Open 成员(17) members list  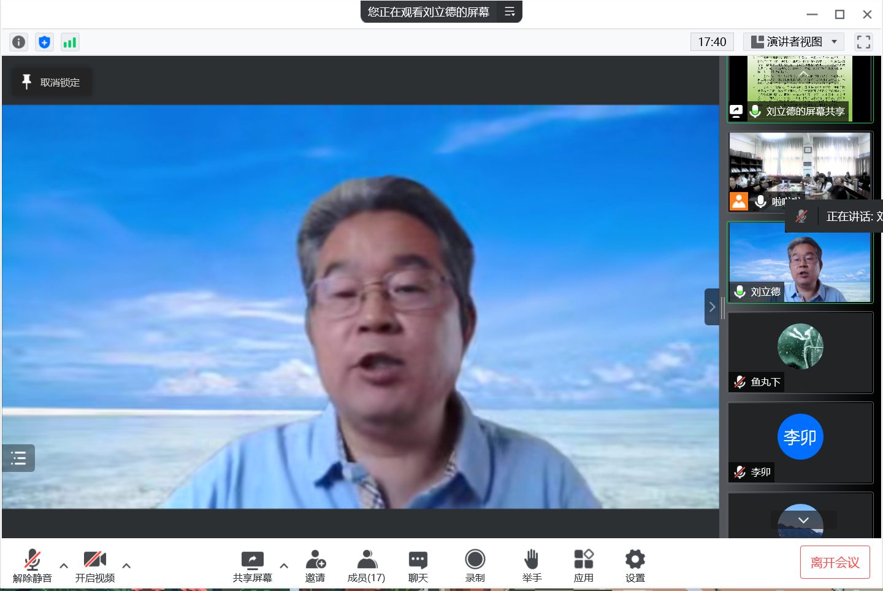click(367, 565)
